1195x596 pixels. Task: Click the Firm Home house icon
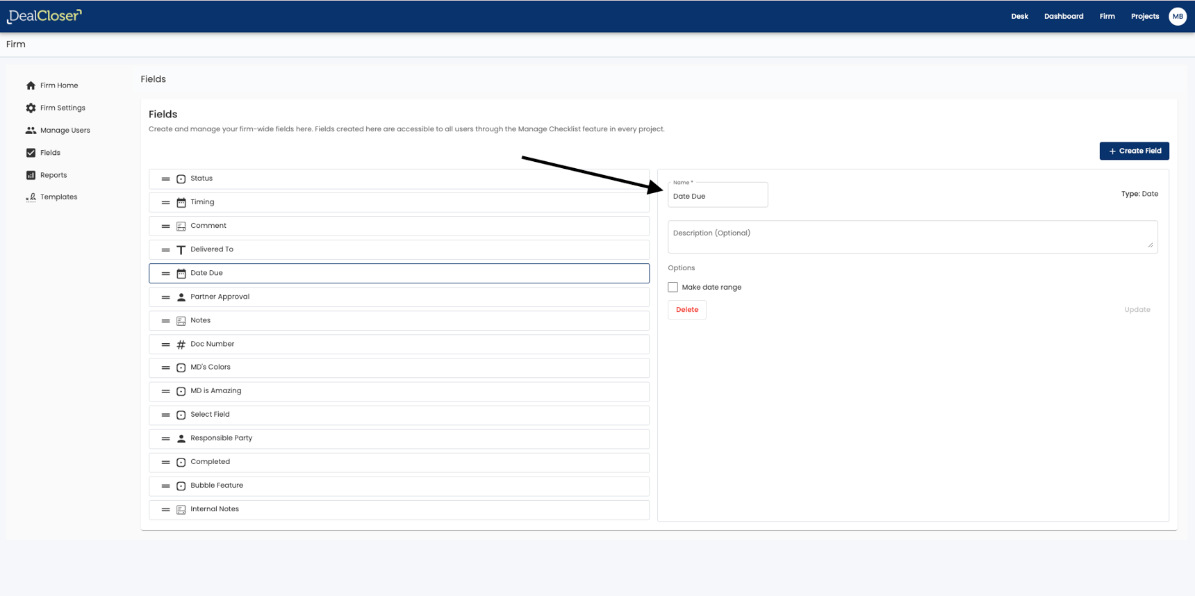31,85
